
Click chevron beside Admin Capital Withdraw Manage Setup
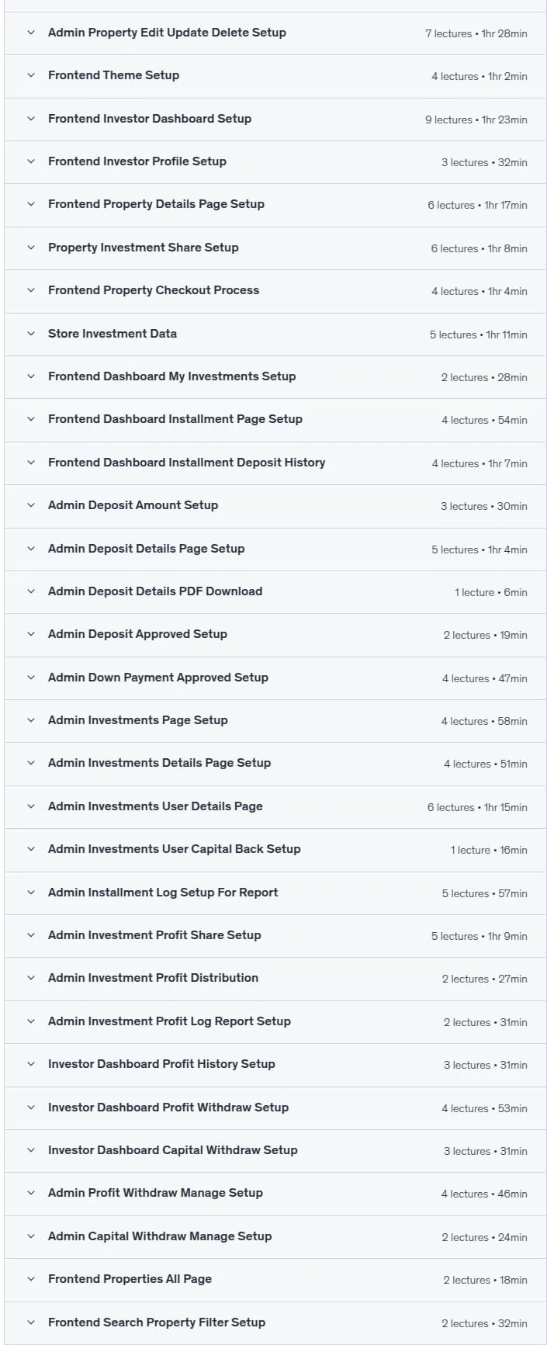coord(31,1236)
